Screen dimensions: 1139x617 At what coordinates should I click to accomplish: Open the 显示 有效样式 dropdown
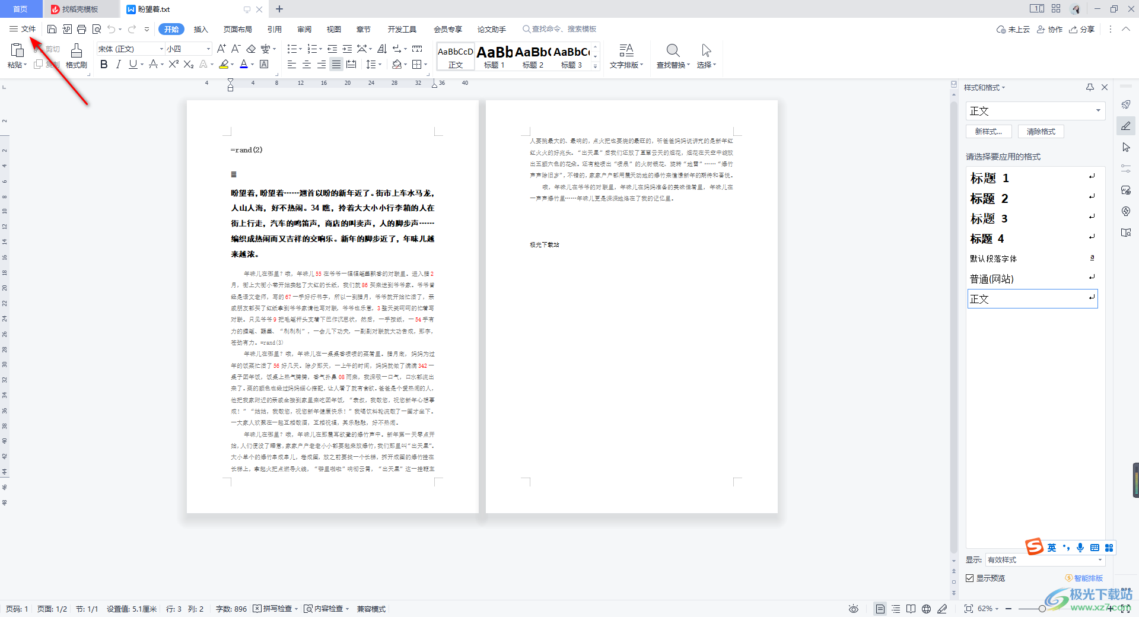[1045, 560]
